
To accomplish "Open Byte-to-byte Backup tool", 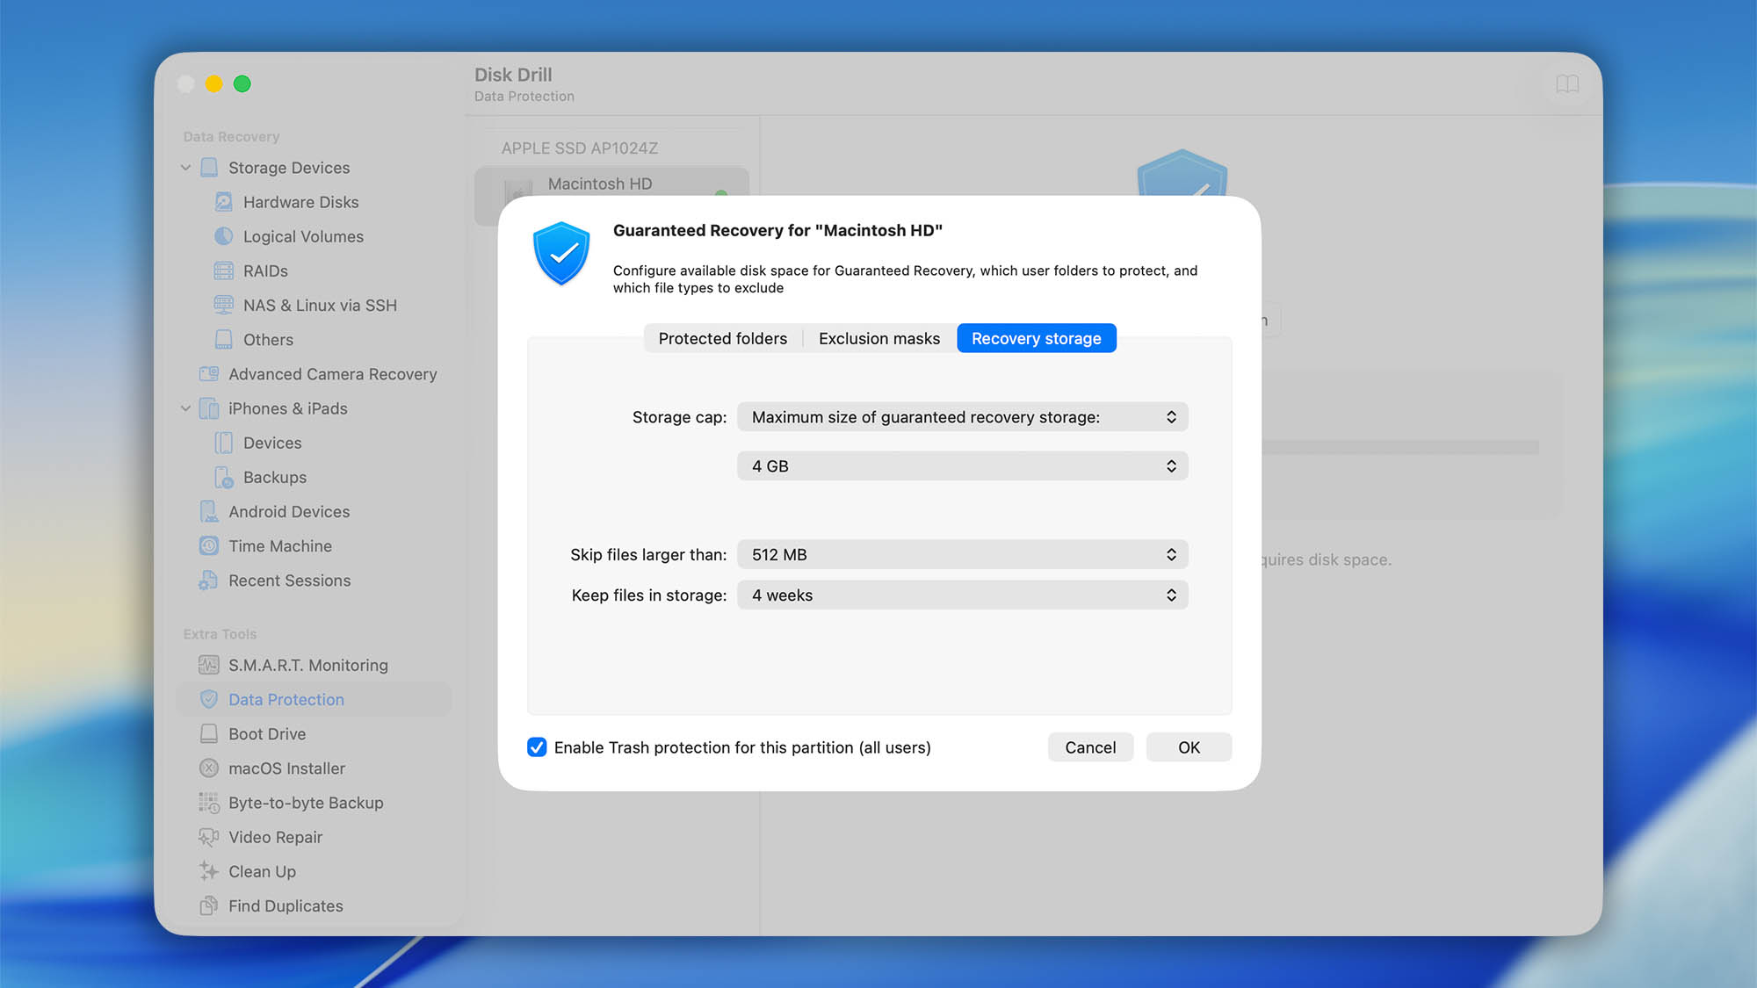I will pos(306,803).
